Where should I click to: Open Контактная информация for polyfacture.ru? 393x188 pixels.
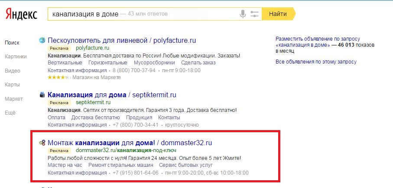pyautogui.click(x=77, y=70)
